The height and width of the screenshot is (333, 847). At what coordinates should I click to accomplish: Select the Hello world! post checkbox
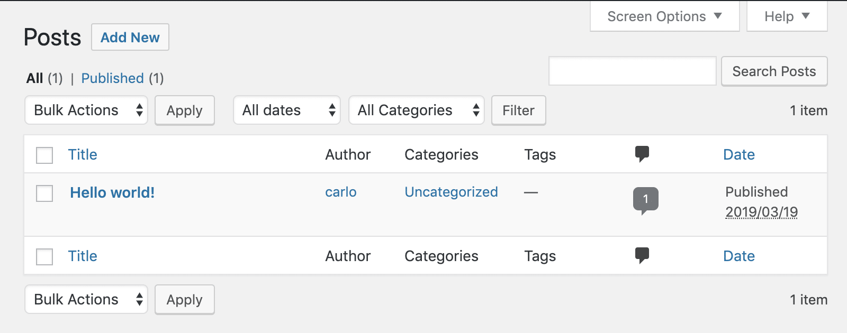[44, 193]
